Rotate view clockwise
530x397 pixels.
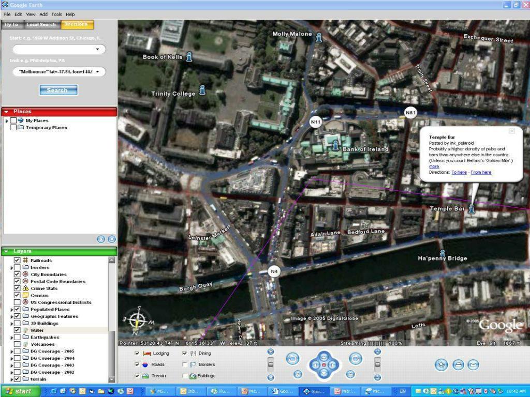point(356,359)
